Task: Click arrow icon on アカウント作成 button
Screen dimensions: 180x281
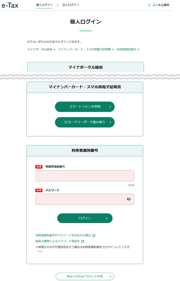Action: click(111, 277)
